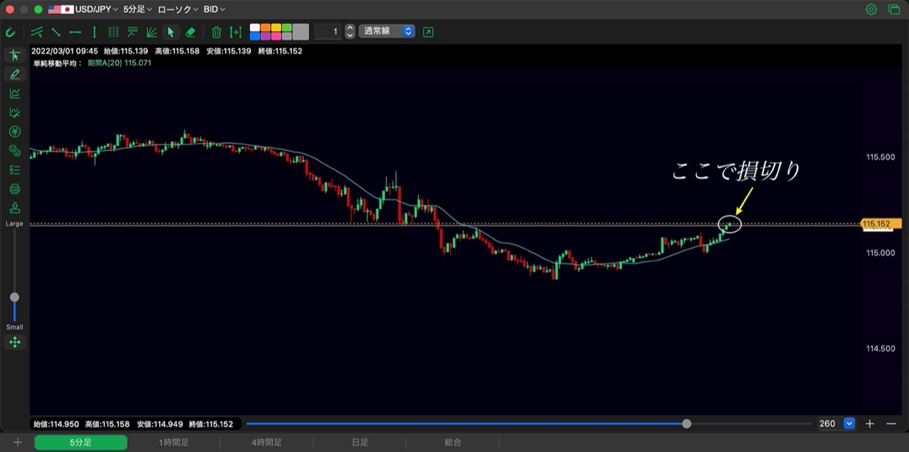The width and height of the screenshot is (909, 452).
Task: Open the pop-out arrow icon in toolbar
Action: point(429,32)
